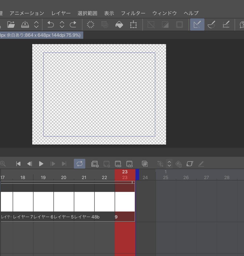Open the 選択範囲 menu

tap(87, 13)
